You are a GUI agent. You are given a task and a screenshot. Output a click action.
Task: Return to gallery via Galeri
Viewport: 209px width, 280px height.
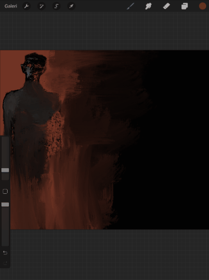click(11, 6)
